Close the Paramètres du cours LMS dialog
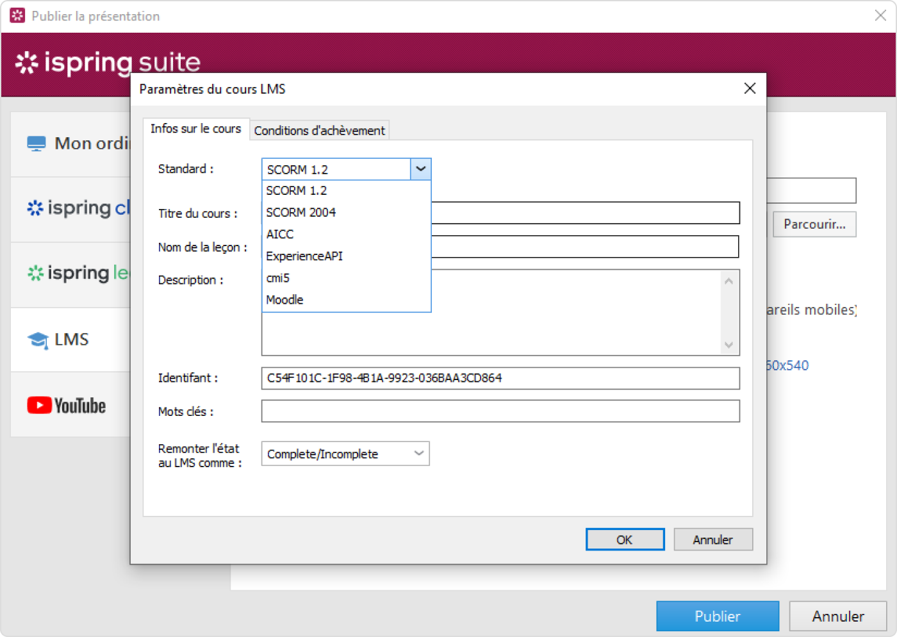 (x=750, y=88)
